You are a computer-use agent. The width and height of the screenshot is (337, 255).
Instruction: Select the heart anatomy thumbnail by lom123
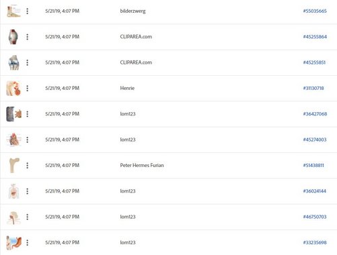(14, 140)
